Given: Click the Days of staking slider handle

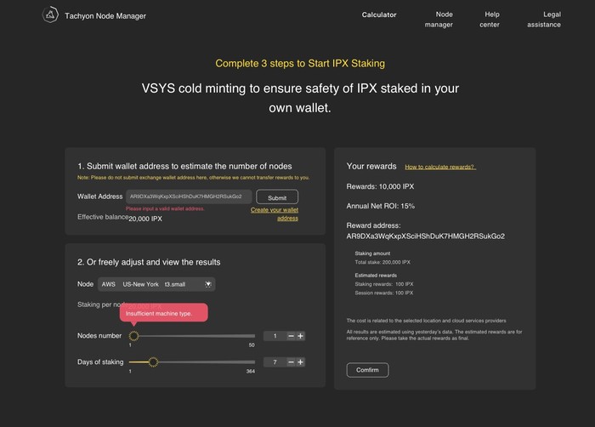Looking at the screenshot, I should pyautogui.click(x=153, y=362).
